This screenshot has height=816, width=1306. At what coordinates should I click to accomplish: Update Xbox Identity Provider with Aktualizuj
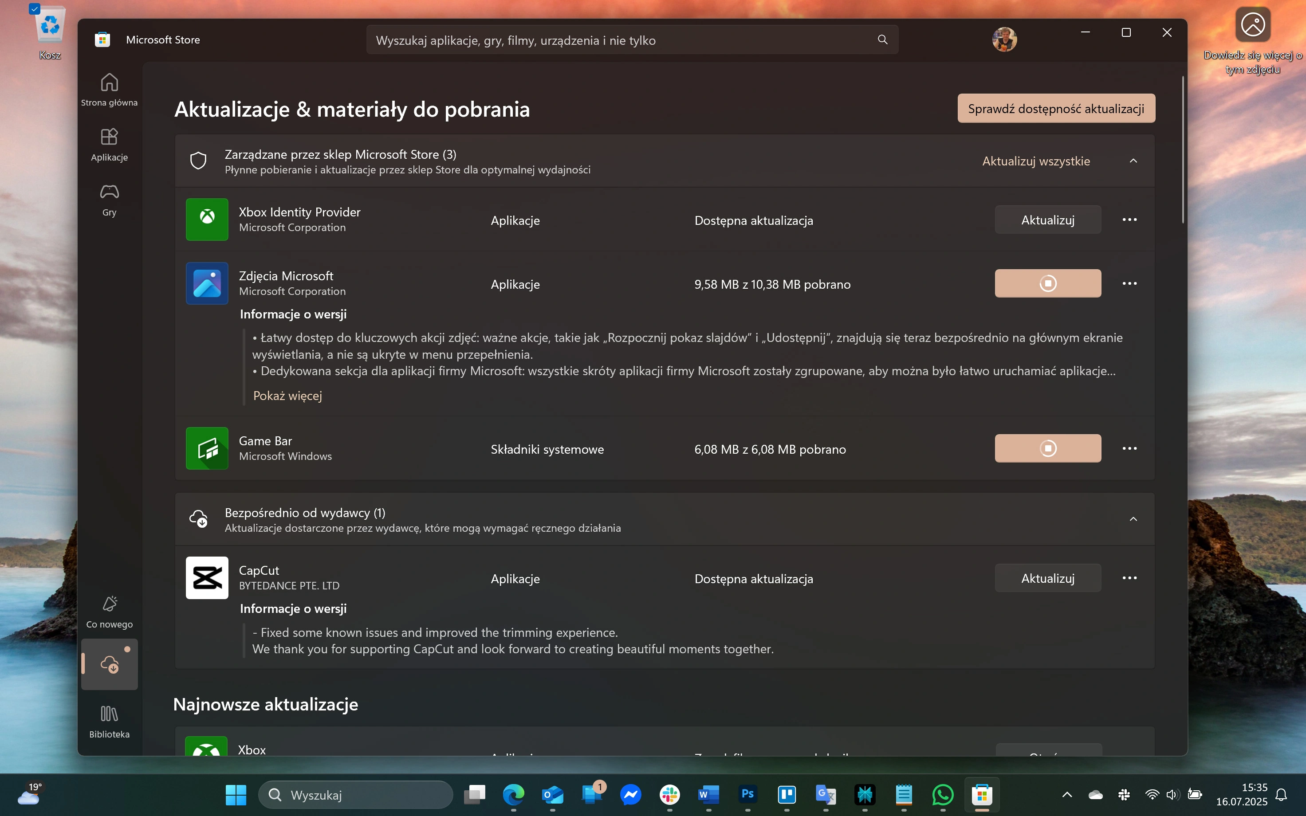pyautogui.click(x=1047, y=220)
